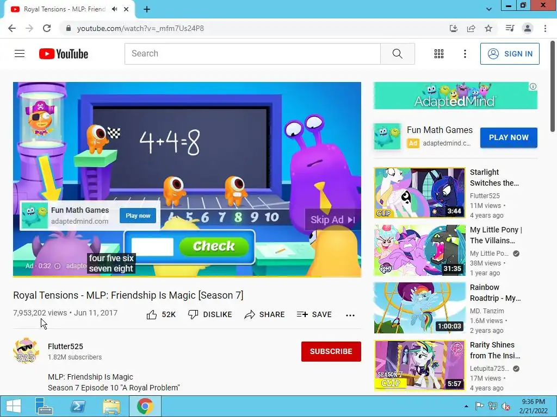Image resolution: width=557 pixels, height=417 pixels.
Task: Click Chrome icon in taskbar
Action: coord(145,406)
